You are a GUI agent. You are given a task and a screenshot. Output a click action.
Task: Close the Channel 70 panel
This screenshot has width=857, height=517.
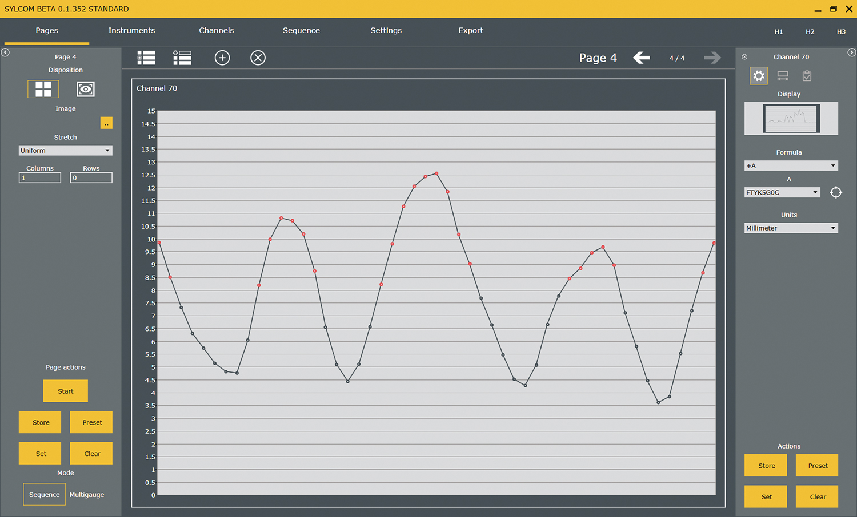point(744,57)
